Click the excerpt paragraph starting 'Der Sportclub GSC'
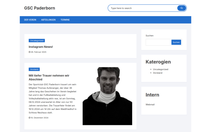Screen dimensions: 211x132 pos(53,99)
